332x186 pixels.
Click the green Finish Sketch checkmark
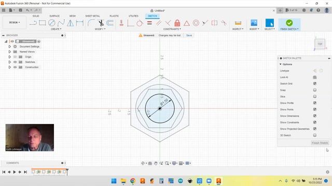click(x=289, y=23)
